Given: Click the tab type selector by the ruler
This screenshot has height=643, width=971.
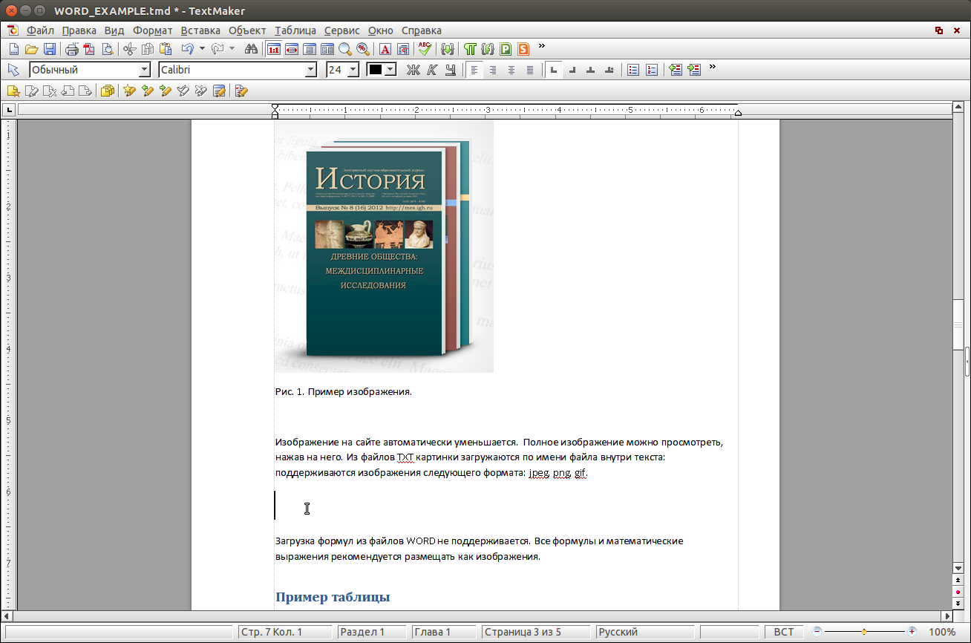Looking at the screenshot, I should coord(10,110).
